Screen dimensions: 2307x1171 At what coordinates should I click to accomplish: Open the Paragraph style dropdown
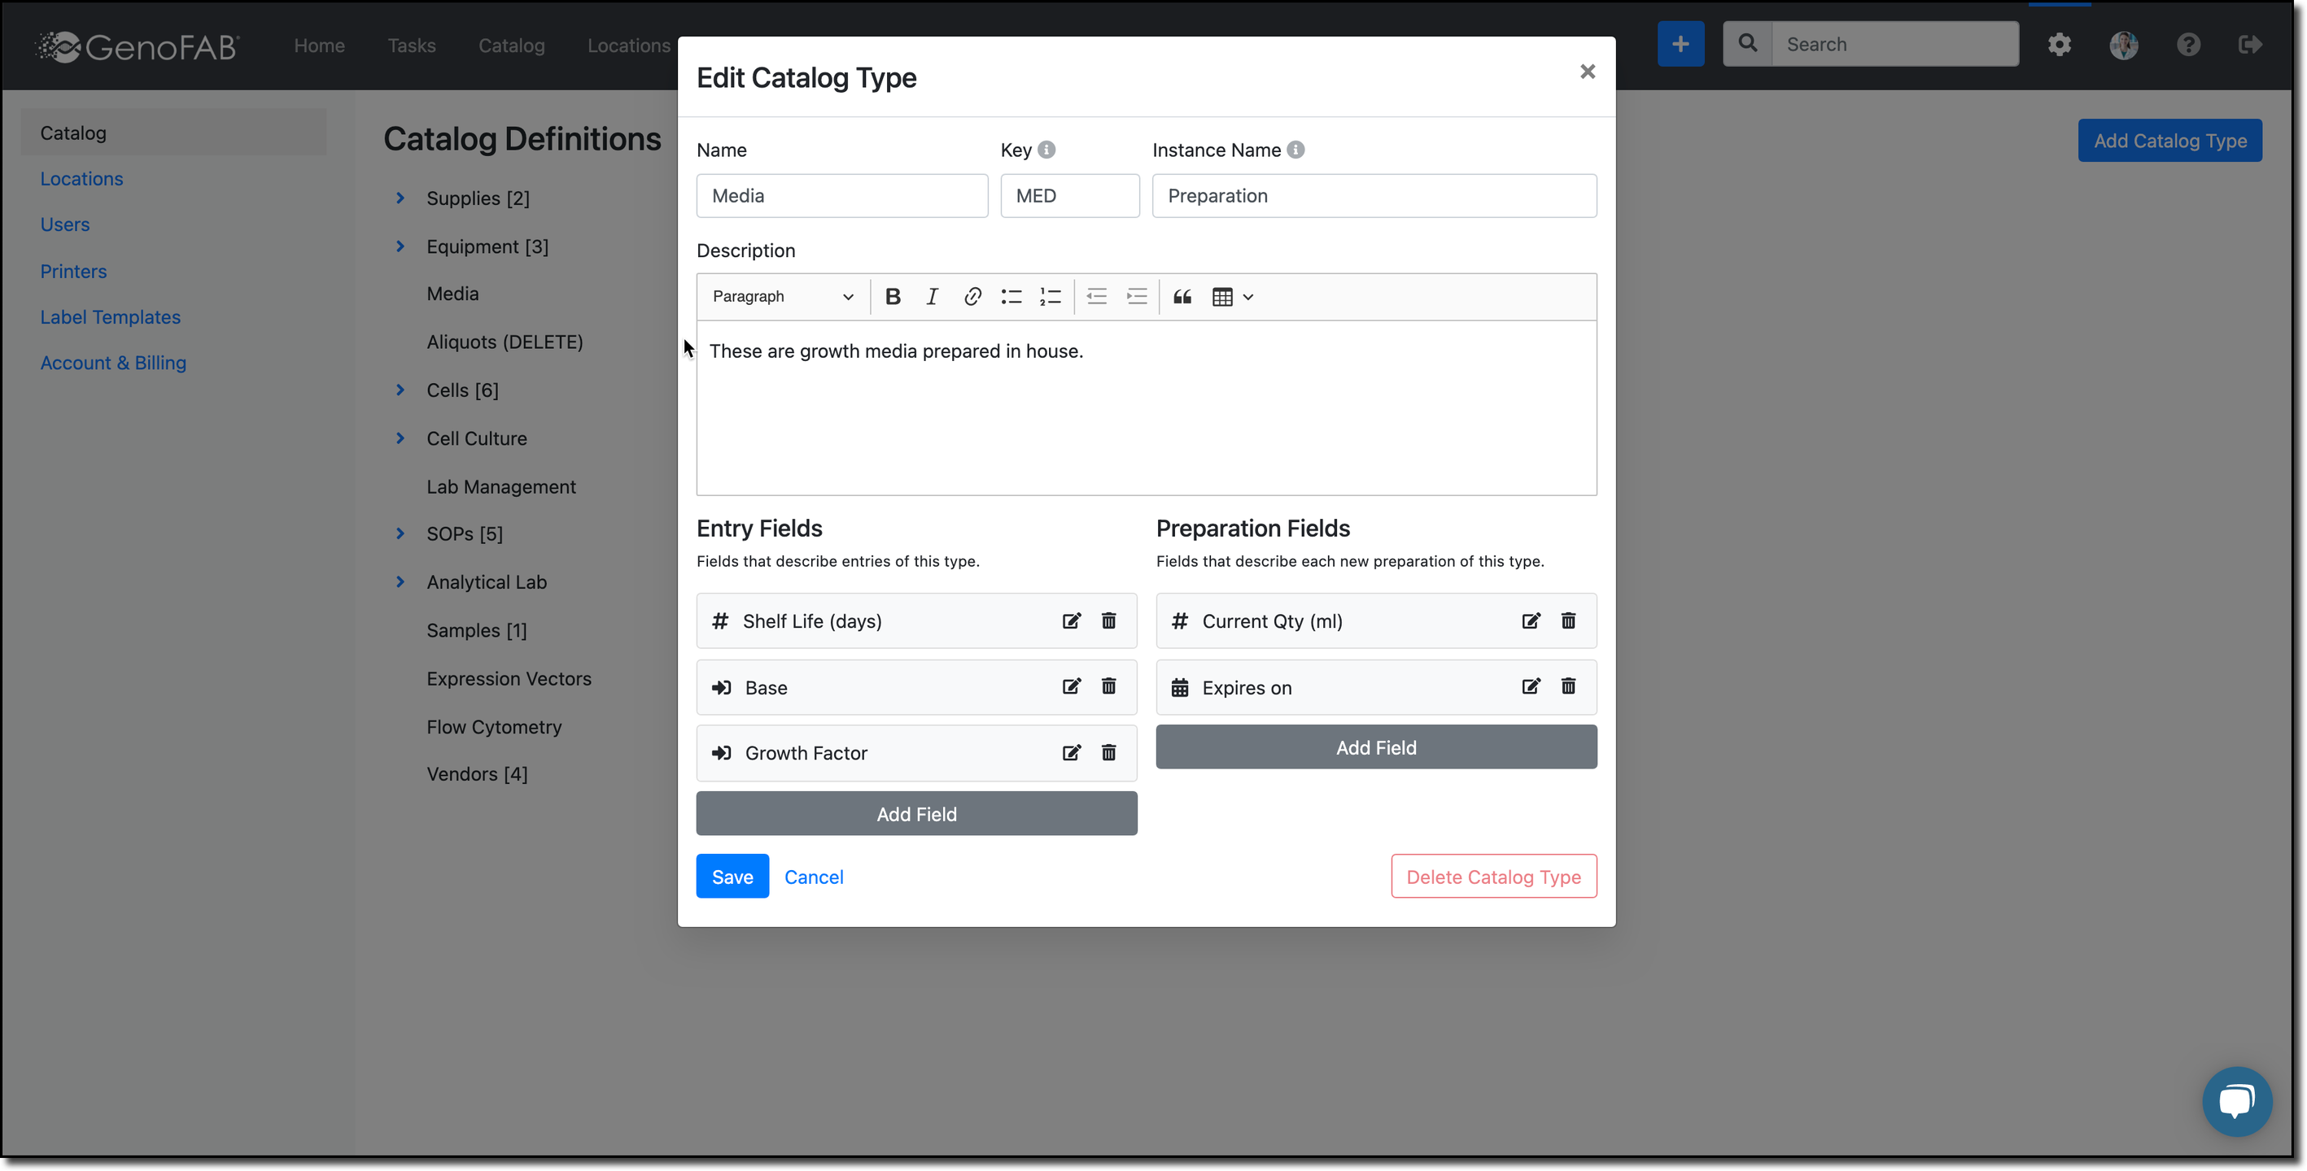click(782, 296)
